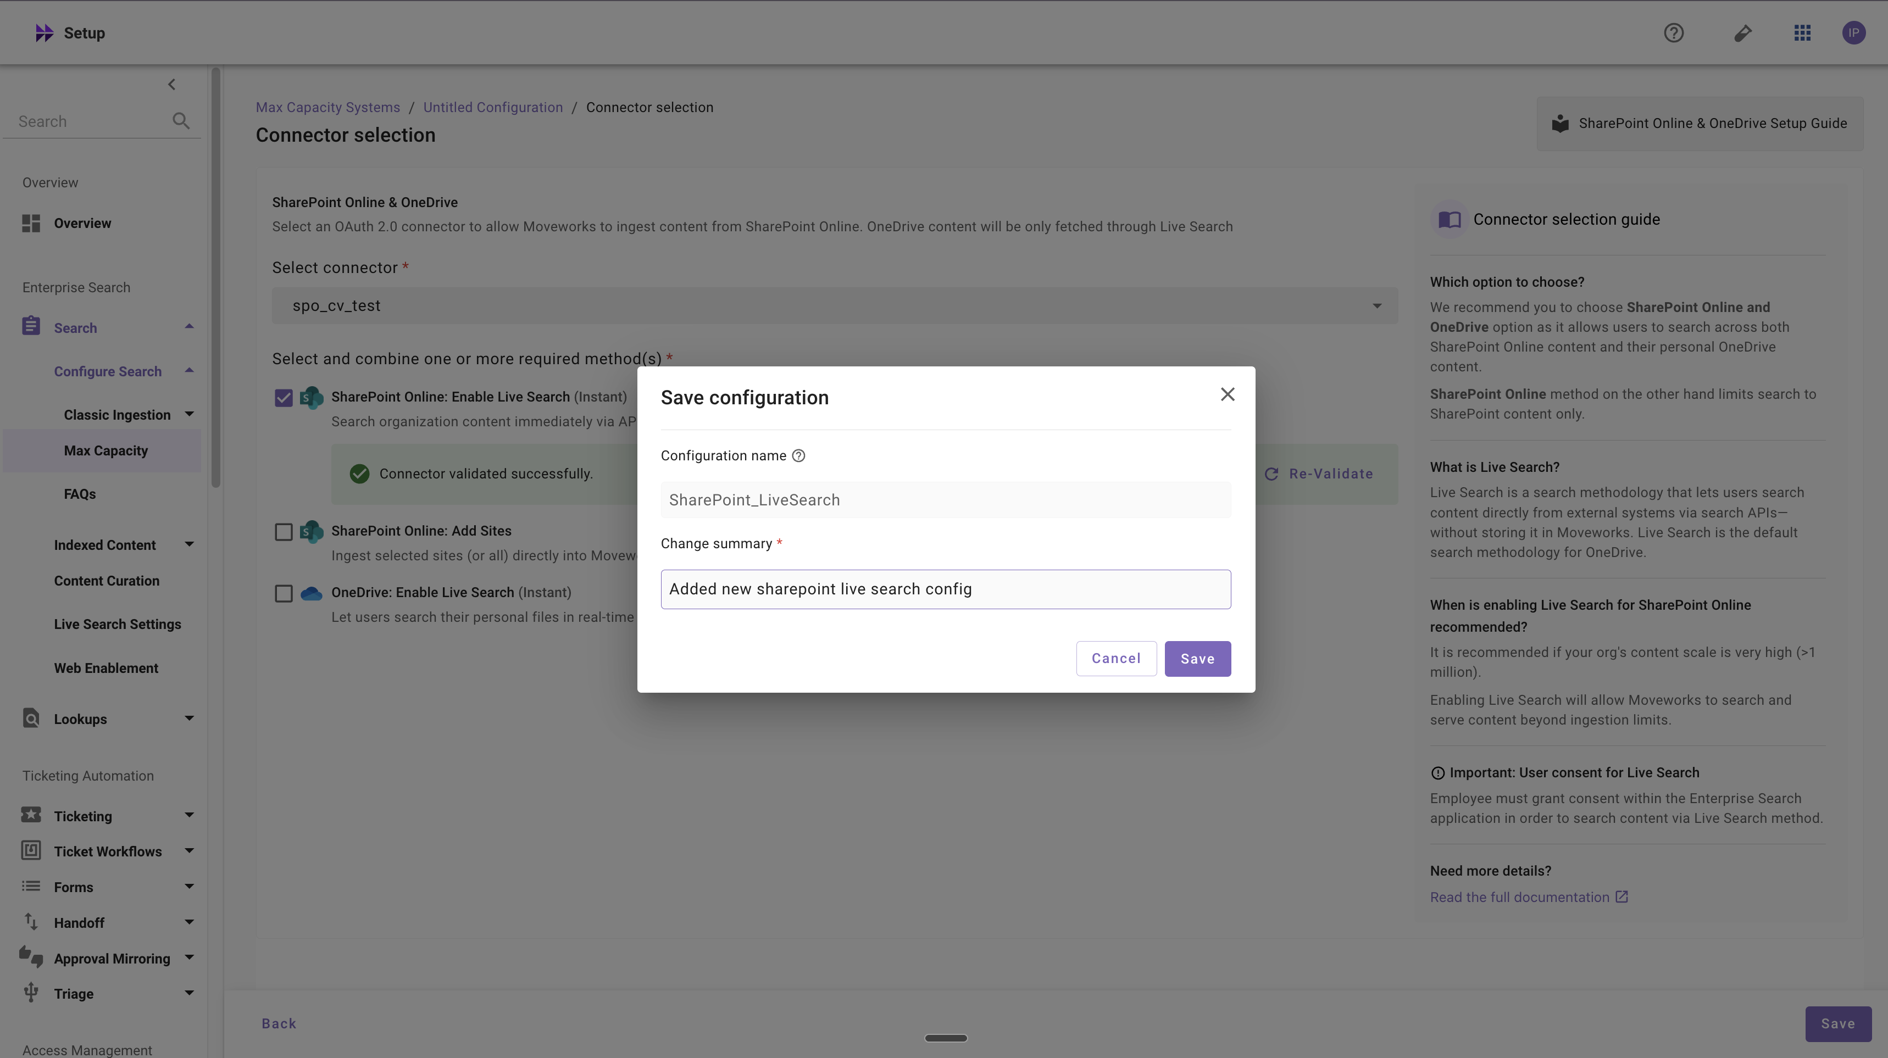
Task: Click the Lookups icon in sidebar
Action: (x=31, y=718)
